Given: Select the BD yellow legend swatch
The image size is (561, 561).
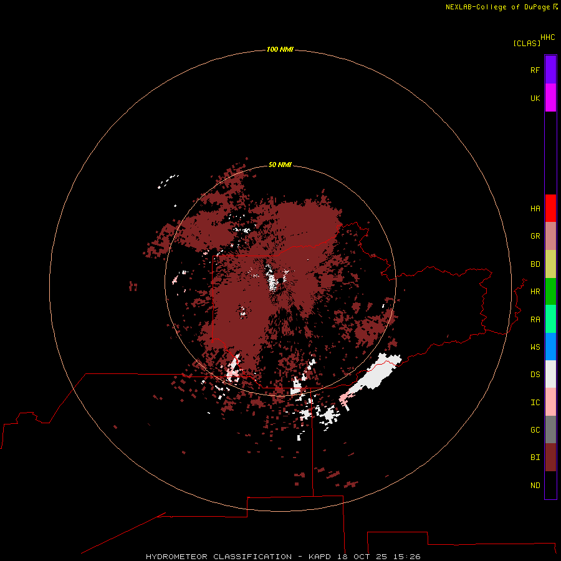Looking at the screenshot, I should 550,264.
